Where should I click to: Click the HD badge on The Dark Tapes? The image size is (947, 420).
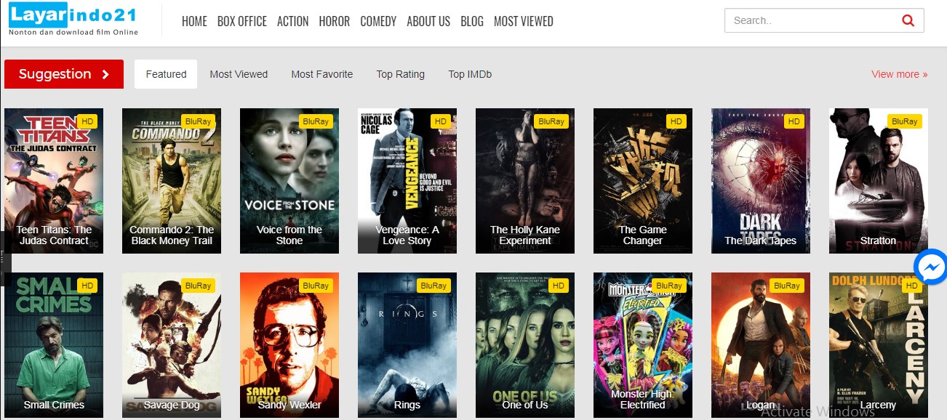[x=794, y=121]
